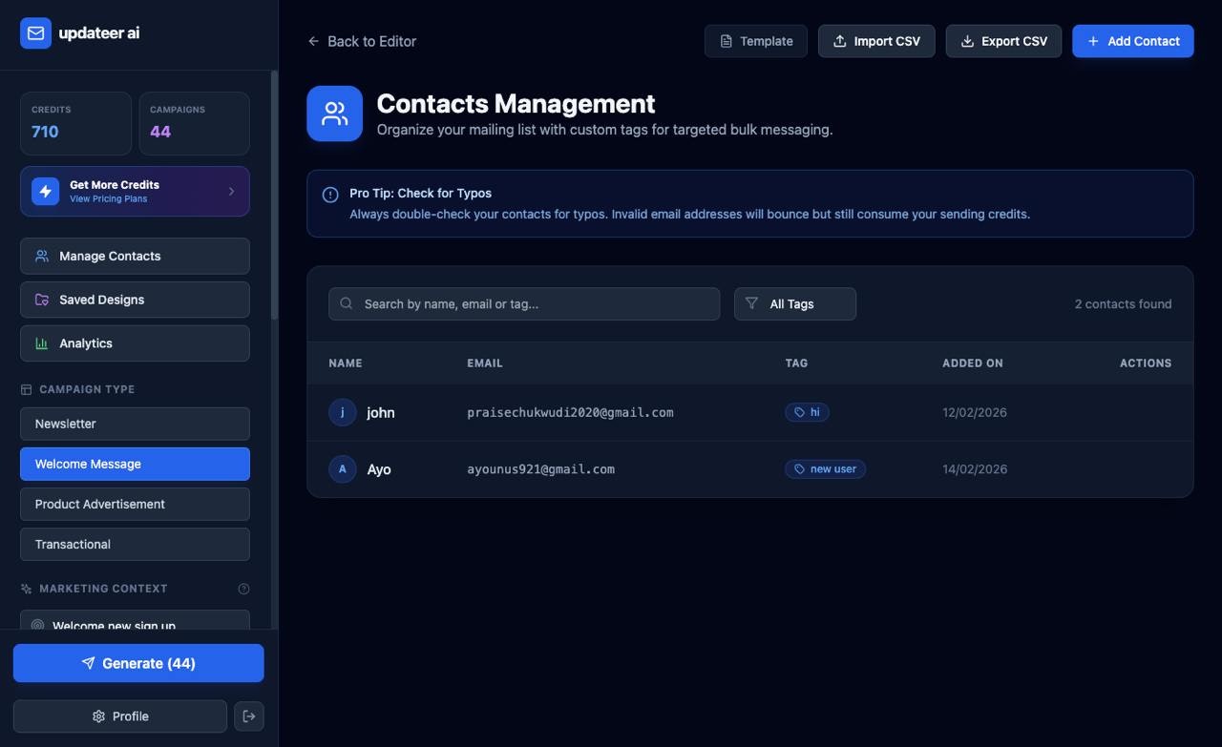Click the Generate (44) button
The width and height of the screenshot is (1222, 747).
pos(137,663)
